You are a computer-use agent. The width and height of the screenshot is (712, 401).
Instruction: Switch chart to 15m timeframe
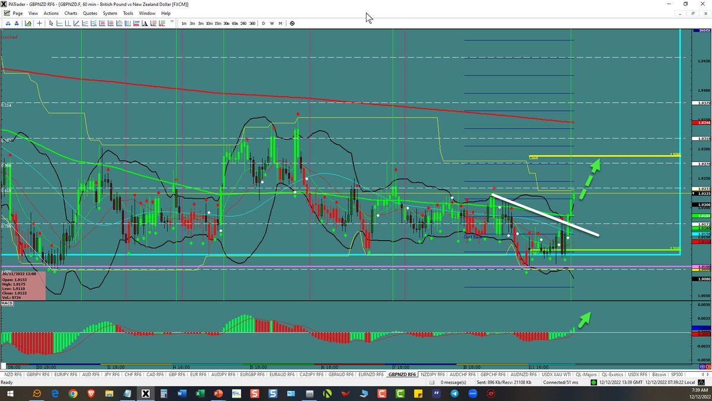(218, 23)
